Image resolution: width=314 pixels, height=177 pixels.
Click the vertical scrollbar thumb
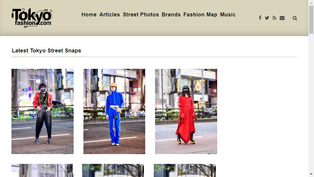311,20
